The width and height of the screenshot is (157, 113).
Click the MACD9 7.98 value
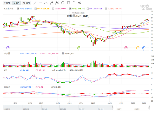point(26,87)
